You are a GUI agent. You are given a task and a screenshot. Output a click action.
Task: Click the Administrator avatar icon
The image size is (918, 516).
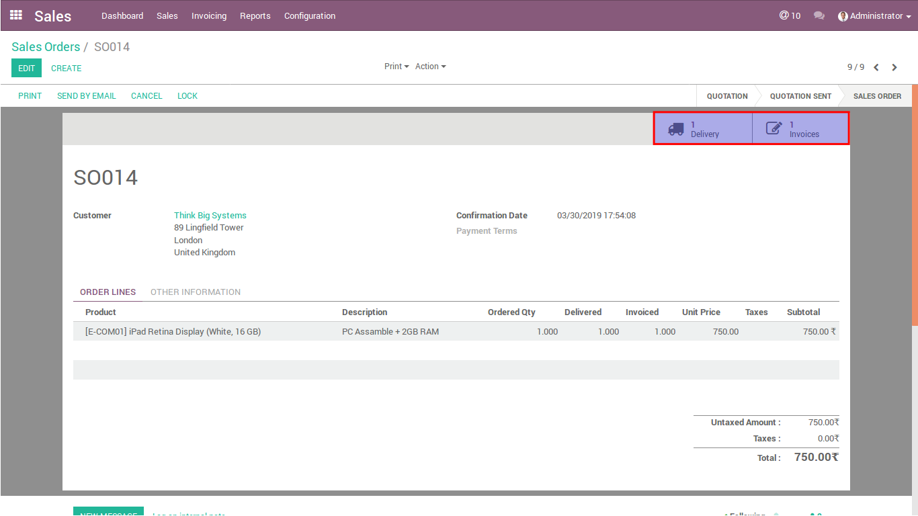point(843,16)
